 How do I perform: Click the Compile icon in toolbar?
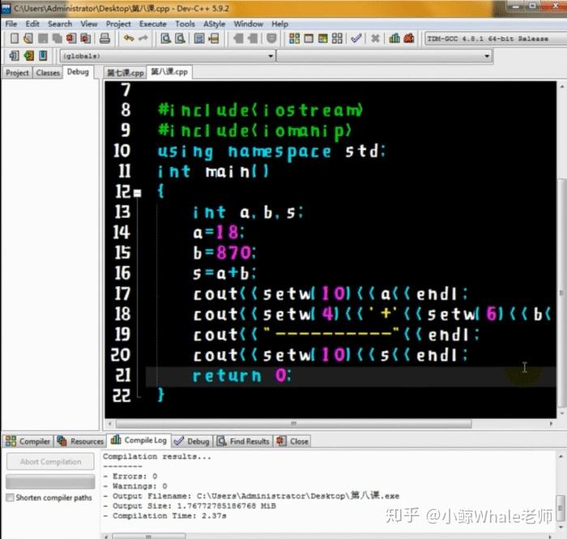[x=294, y=38]
